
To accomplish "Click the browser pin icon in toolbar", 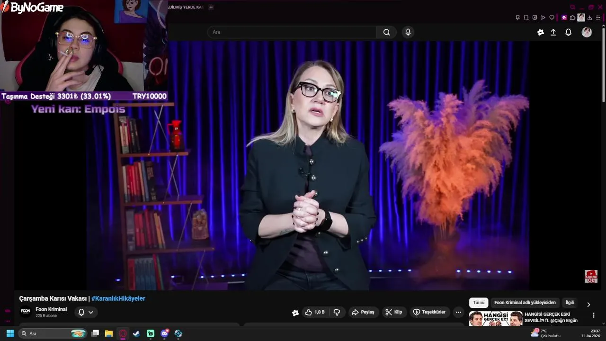I will point(517,18).
